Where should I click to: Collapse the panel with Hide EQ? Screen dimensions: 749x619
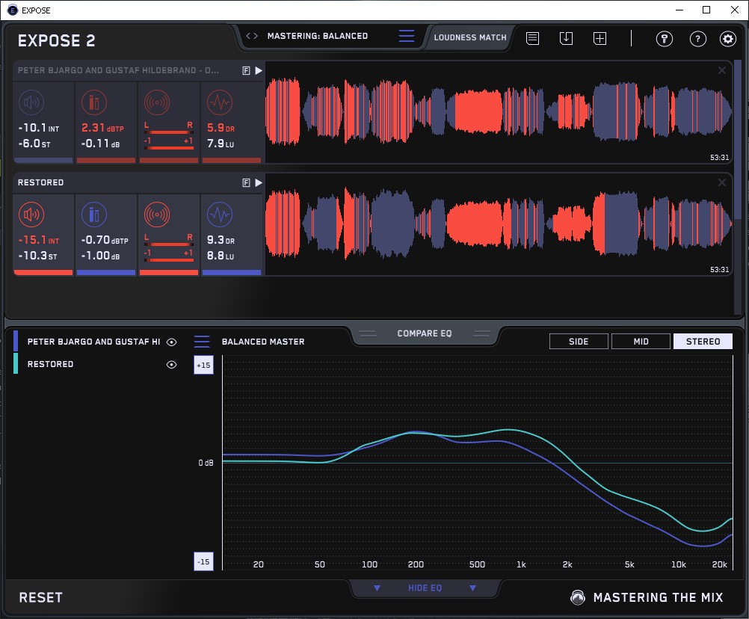click(x=425, y=588)
